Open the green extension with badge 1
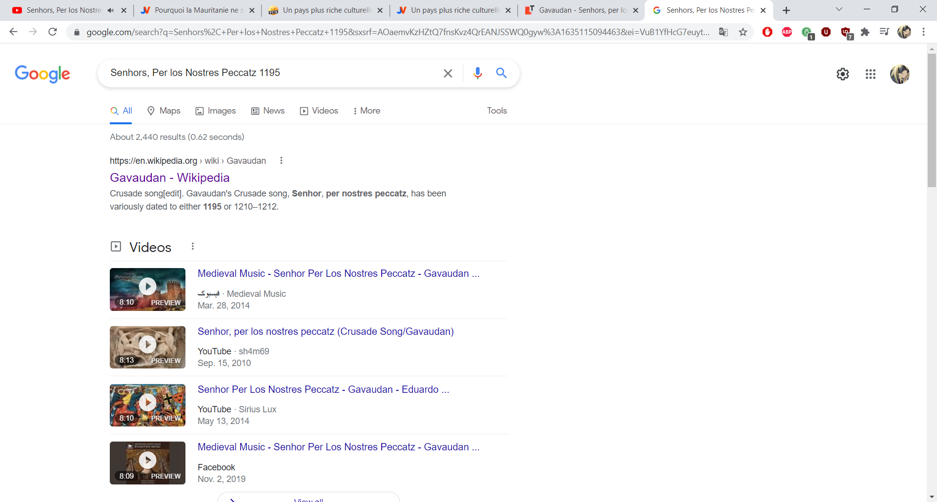The height and width of the screenshot is (502, 937). click(x=807, y=33)
